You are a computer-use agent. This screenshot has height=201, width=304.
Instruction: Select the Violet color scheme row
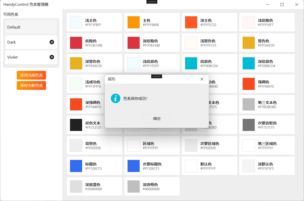[31, 57]
